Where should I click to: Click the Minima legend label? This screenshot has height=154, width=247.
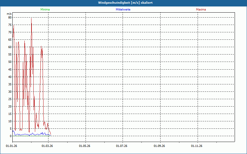[x=45, y=10]
